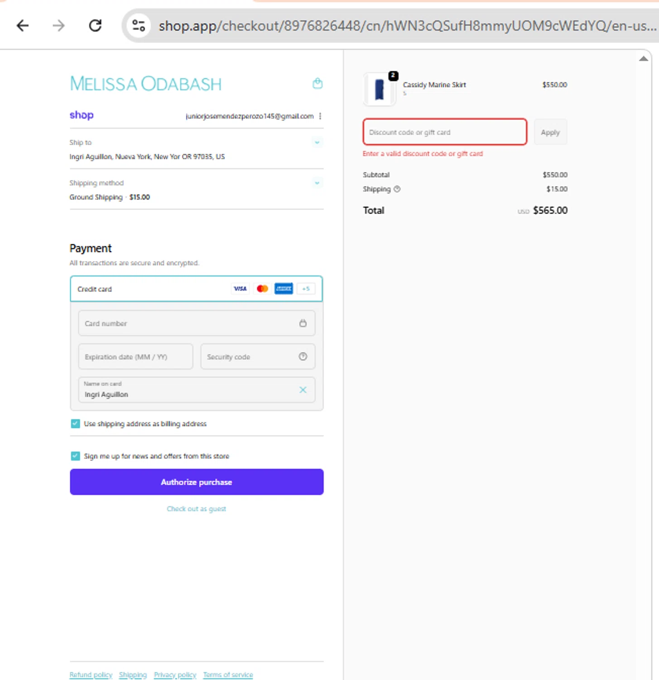This screenshot has height=680, width=659.
Task: Go back using browser back arrow
Action: coord(22,25)
